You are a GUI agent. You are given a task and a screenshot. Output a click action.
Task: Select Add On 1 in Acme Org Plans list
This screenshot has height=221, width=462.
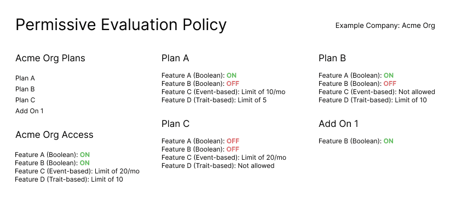[30, 111]
